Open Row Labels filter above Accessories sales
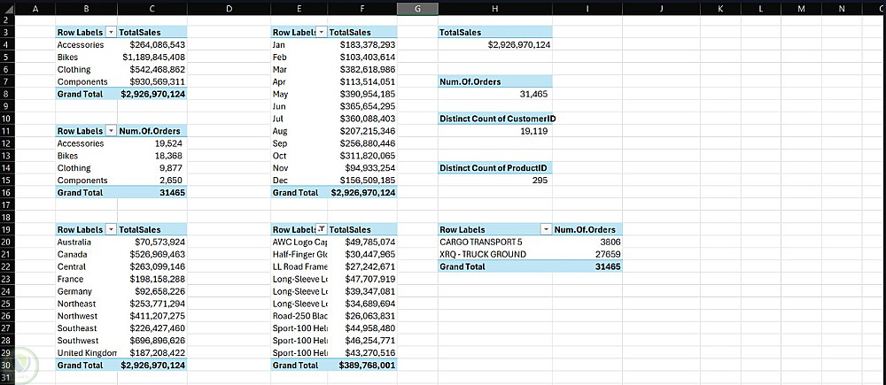Viewport: 886px width, 385px height. [111, 32]
